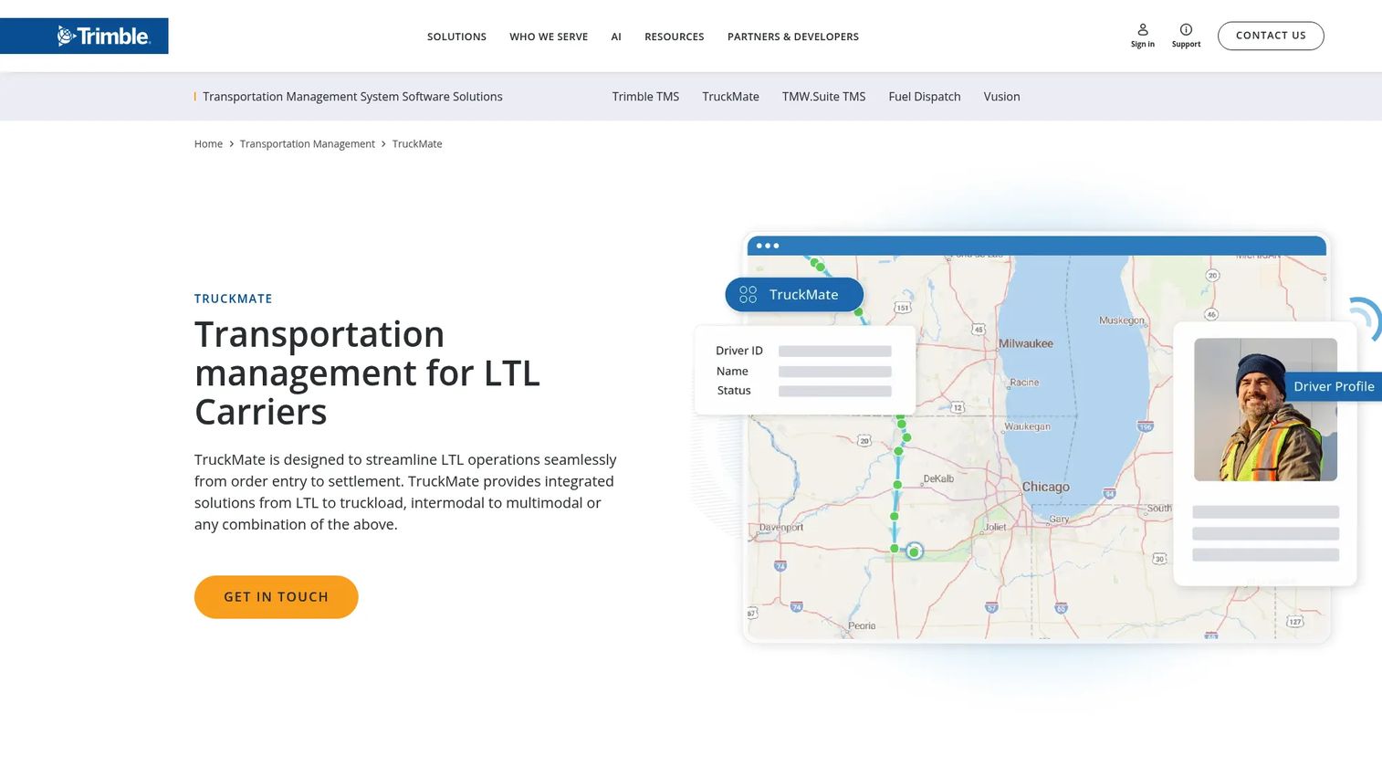Screen dimensions: 1382x777
Task: Click the driver profile photo
Action: [1265, 410]
